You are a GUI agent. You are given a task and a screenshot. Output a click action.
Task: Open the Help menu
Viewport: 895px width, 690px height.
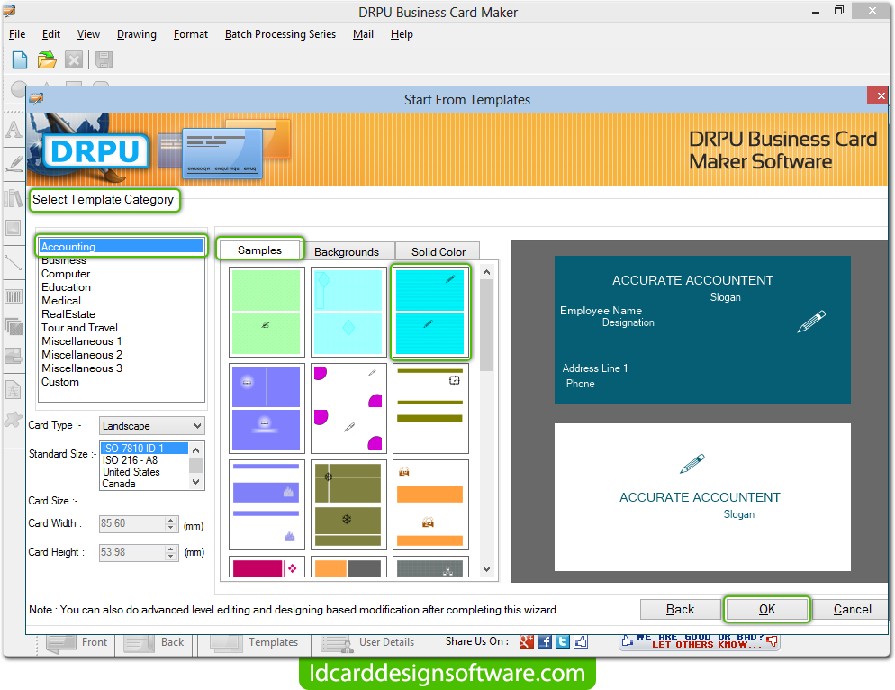tap(402, 34)
